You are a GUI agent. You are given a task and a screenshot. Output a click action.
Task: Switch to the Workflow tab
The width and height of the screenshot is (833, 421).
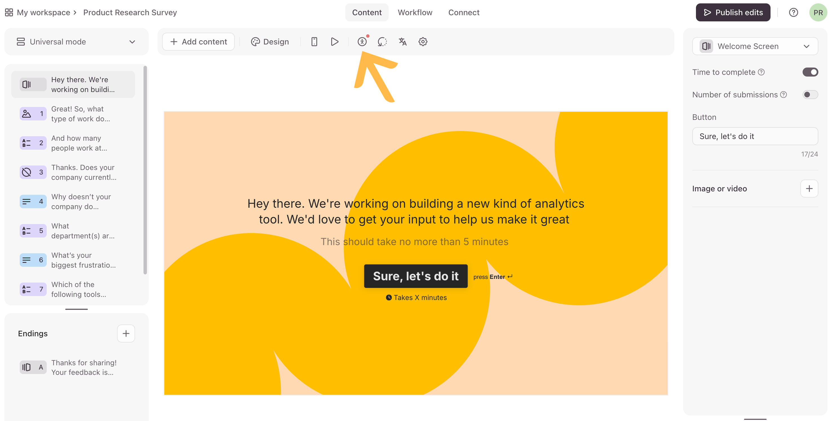point(415,12)
